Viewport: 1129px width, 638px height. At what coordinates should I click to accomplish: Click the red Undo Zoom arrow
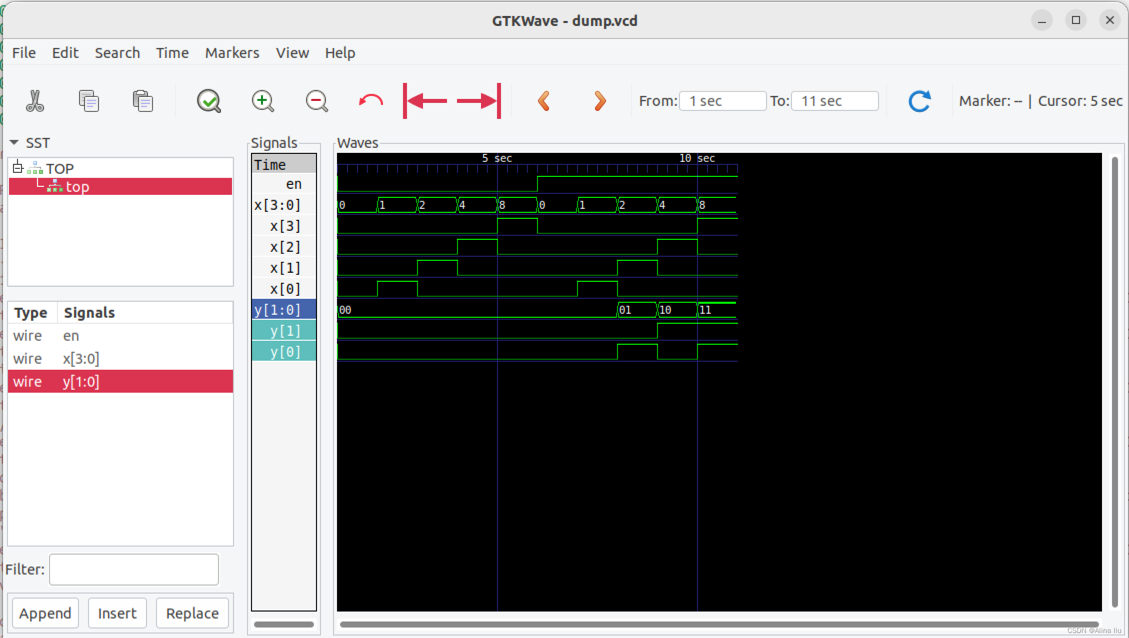(x=370, y=101)
